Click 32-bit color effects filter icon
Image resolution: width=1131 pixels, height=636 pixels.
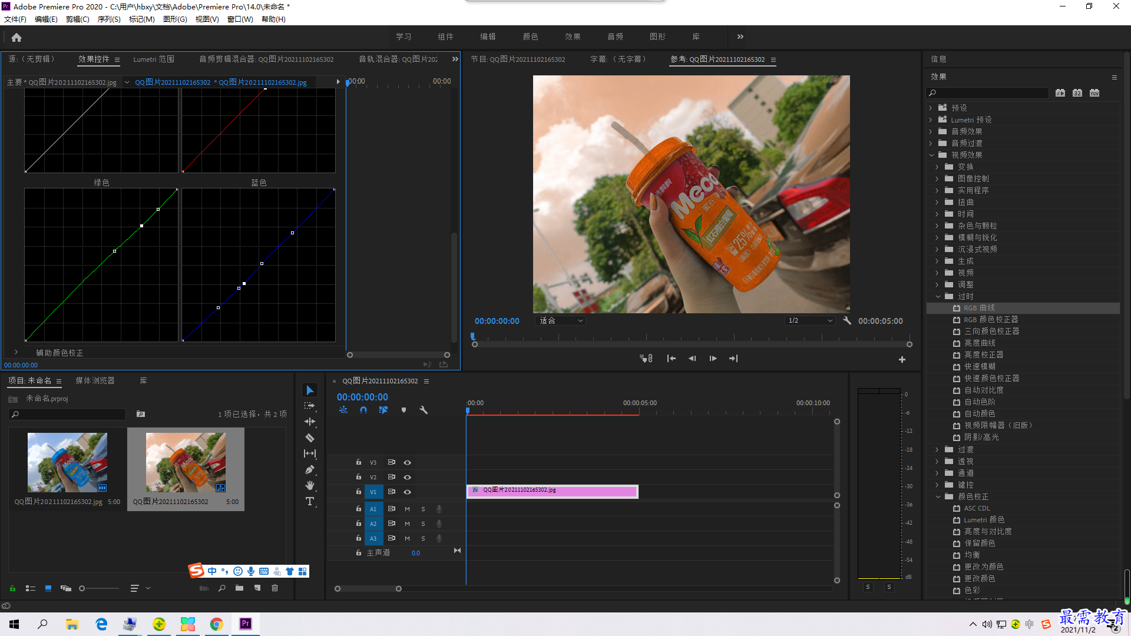pyautogui.click(x=1077, y=93)
